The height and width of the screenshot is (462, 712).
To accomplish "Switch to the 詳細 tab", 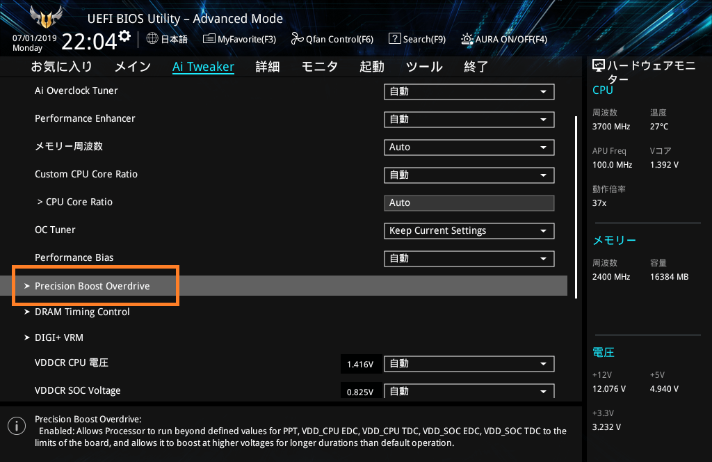I will [268, 67].
